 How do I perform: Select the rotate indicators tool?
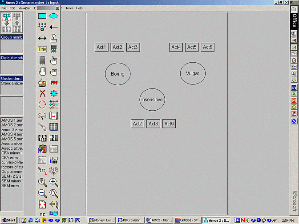42,104
